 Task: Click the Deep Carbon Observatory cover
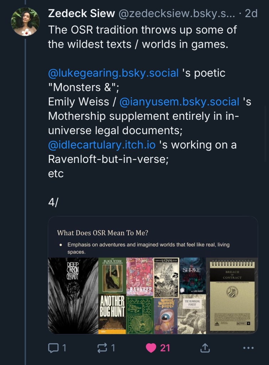pyautogui.click(x=73, y=295)
